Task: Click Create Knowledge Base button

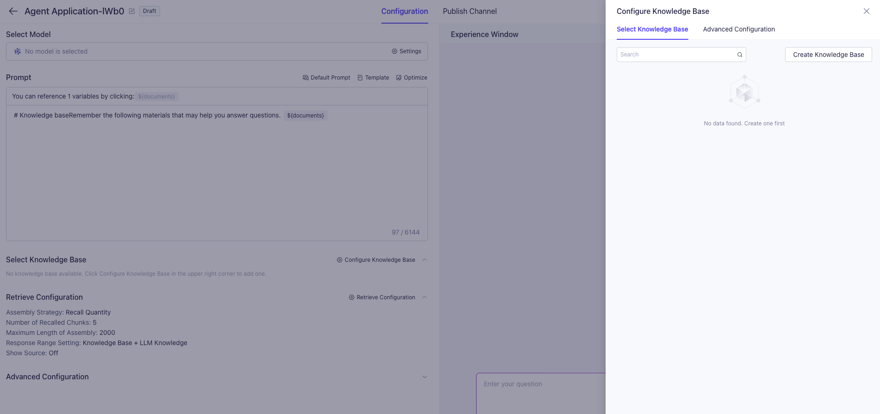Action: (828, 55)
